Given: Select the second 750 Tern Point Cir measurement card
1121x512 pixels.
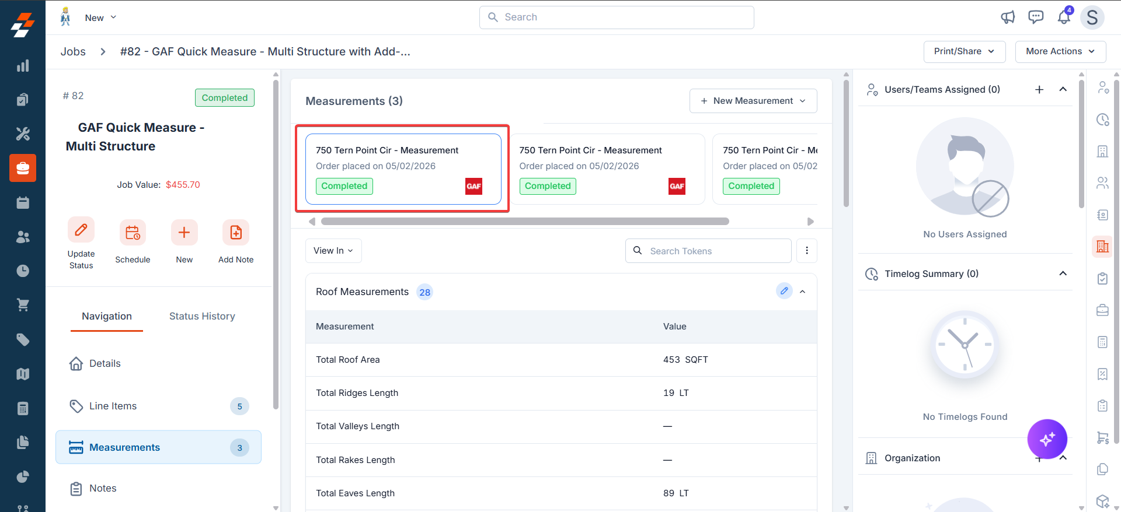Looking at the screenshot, I should tap(607, 169).
